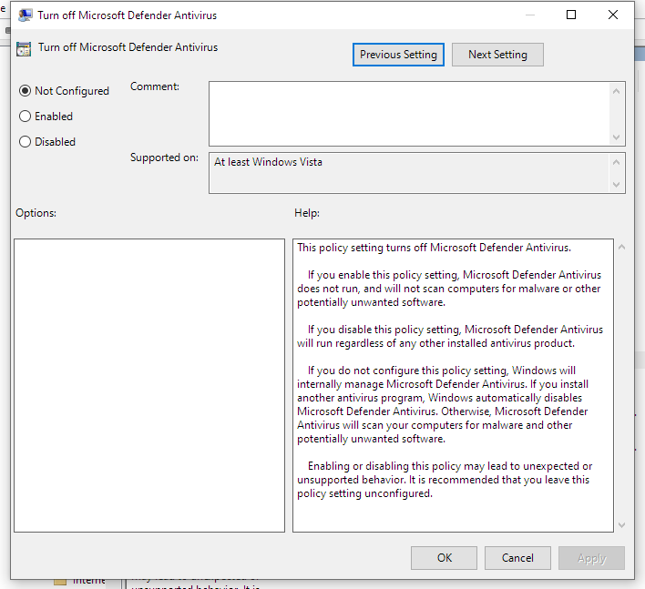Click the Apply button
The image size is (645, 589).
pyautogui.click(x=591, y=558)
